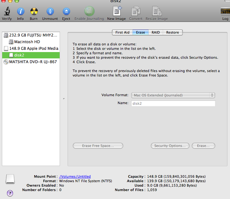Click the Windows NT File System (NTFS) text
The width and height of the screenshot is (230, 199).
coord(86,181)
